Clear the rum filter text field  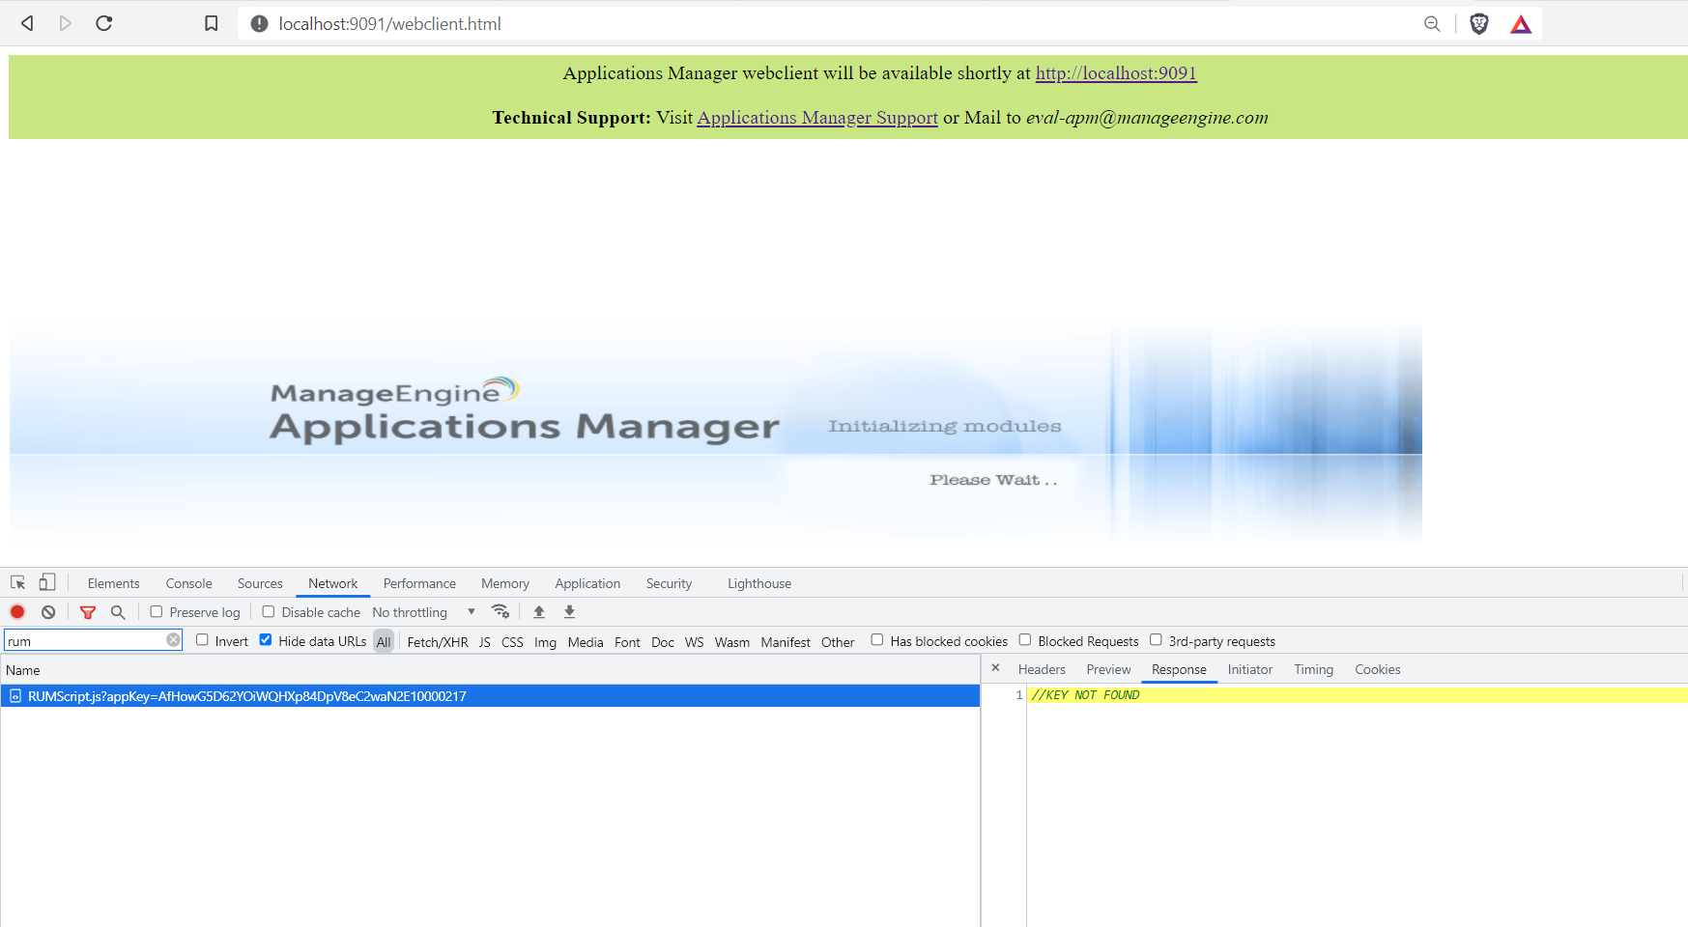point(173,640)
